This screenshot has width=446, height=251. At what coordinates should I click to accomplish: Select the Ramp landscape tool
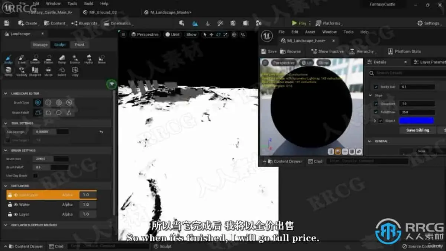pyautogui.click(x=62, y=59)
